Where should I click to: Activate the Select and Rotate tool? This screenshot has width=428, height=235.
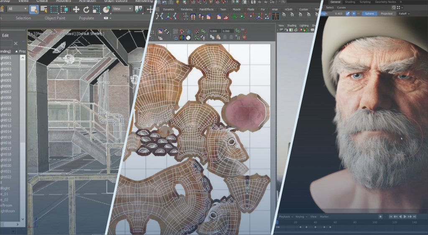pyautogui.click(x=86, y=9)
